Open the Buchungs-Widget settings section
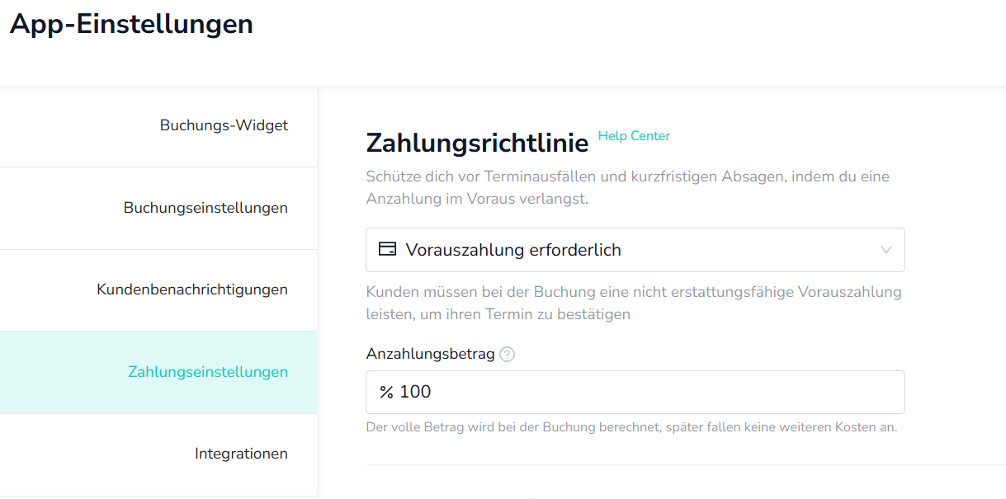Viewport: 1006px width, 499px height. tap(224, 126)
